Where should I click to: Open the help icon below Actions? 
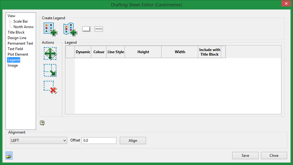42,123
